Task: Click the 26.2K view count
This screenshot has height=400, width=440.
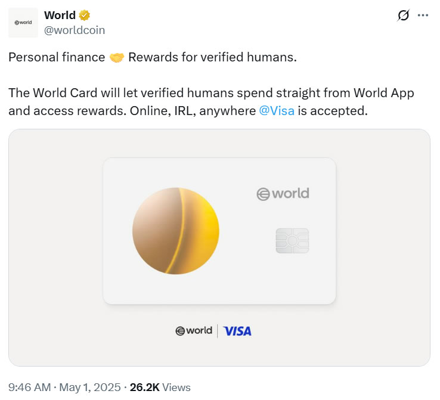Action: [145, 387]
